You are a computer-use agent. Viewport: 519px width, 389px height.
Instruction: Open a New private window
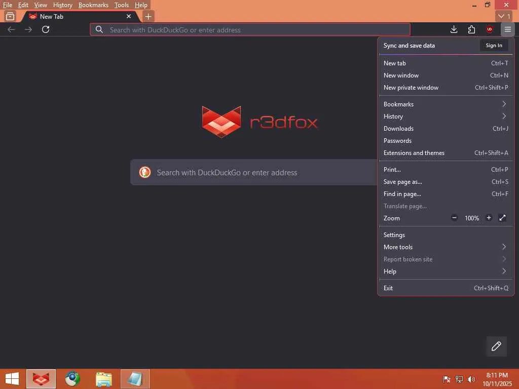446,88
